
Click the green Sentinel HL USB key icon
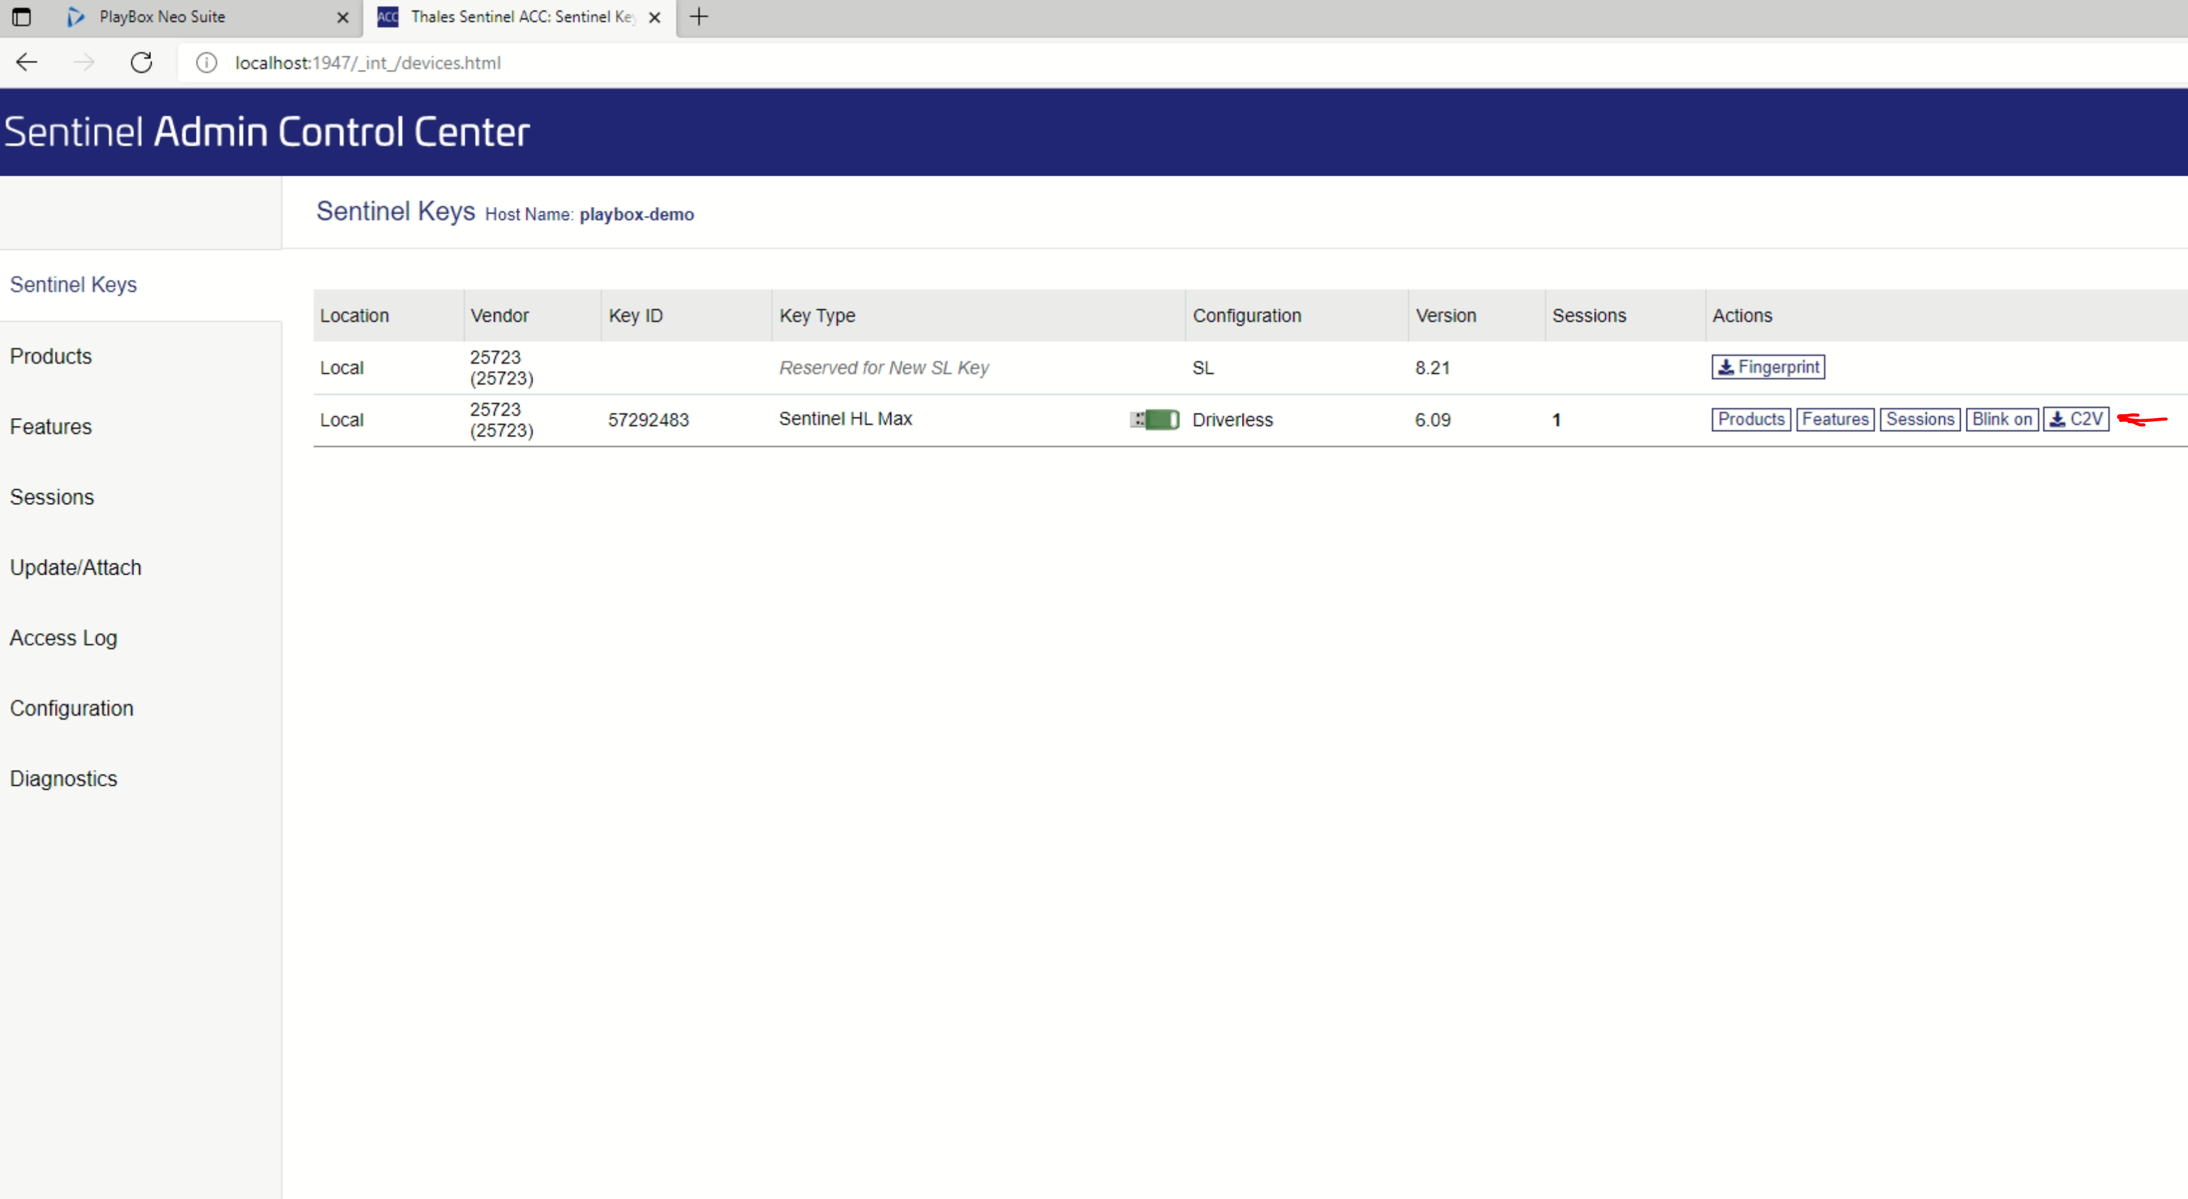point(1154,419)
